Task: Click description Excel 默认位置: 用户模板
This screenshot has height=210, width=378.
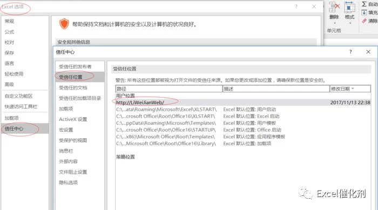Action: [x=249, y=123]
